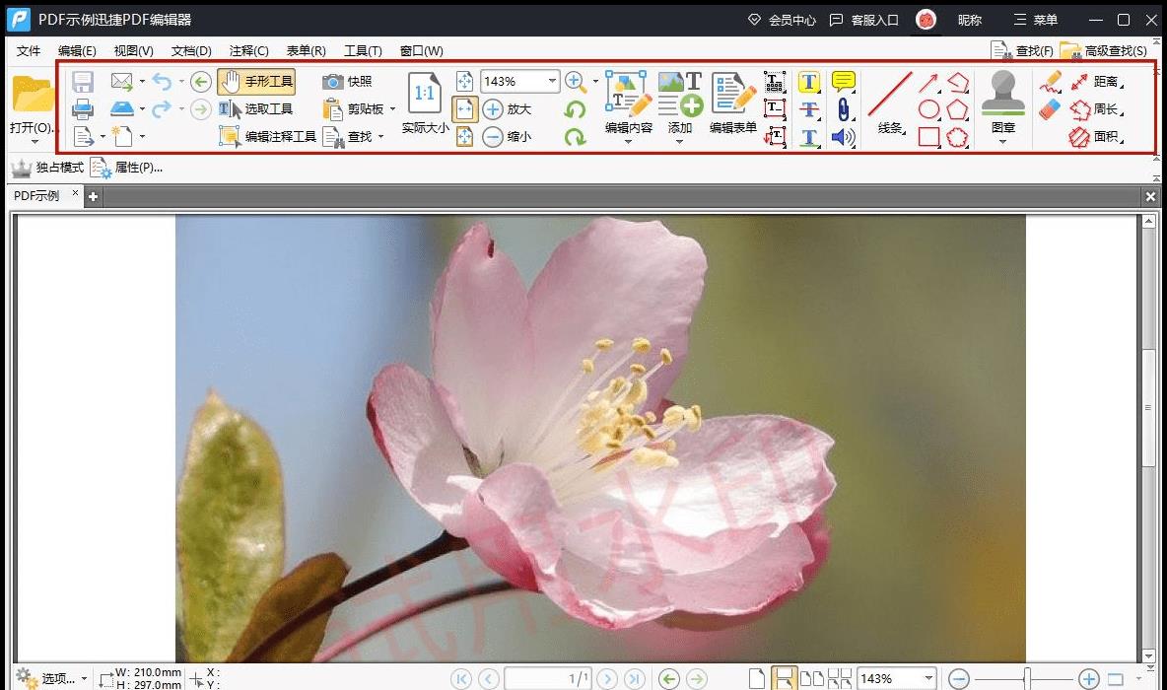Image resolution: width=1167 pixels, height=690 pixels.
Task: Open the 注释(C) menu
Action: click(x=248, y=50)
